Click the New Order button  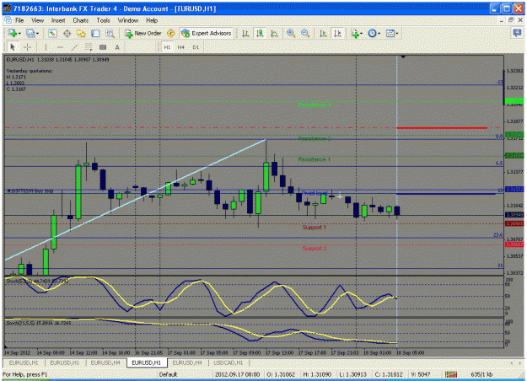pyautogui.click(x=143, y=33)
